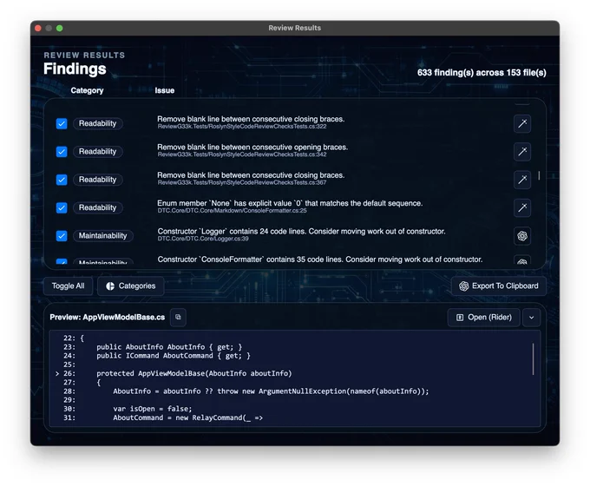
Task: Select Readability tag on closing braces line 322 row
Action: [97, 123]
